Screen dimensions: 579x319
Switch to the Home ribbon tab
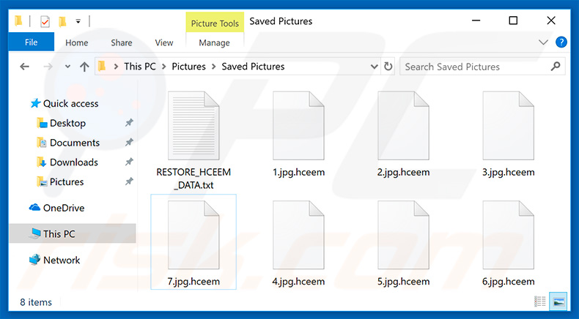(77, 42)
